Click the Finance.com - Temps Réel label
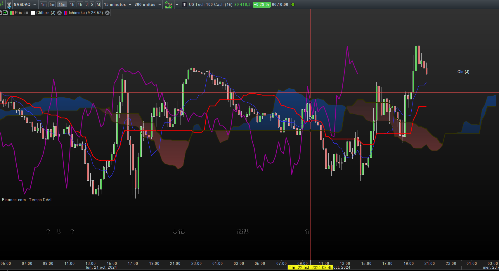Viewport: 499px width, 271px height. tap(26, 200)
